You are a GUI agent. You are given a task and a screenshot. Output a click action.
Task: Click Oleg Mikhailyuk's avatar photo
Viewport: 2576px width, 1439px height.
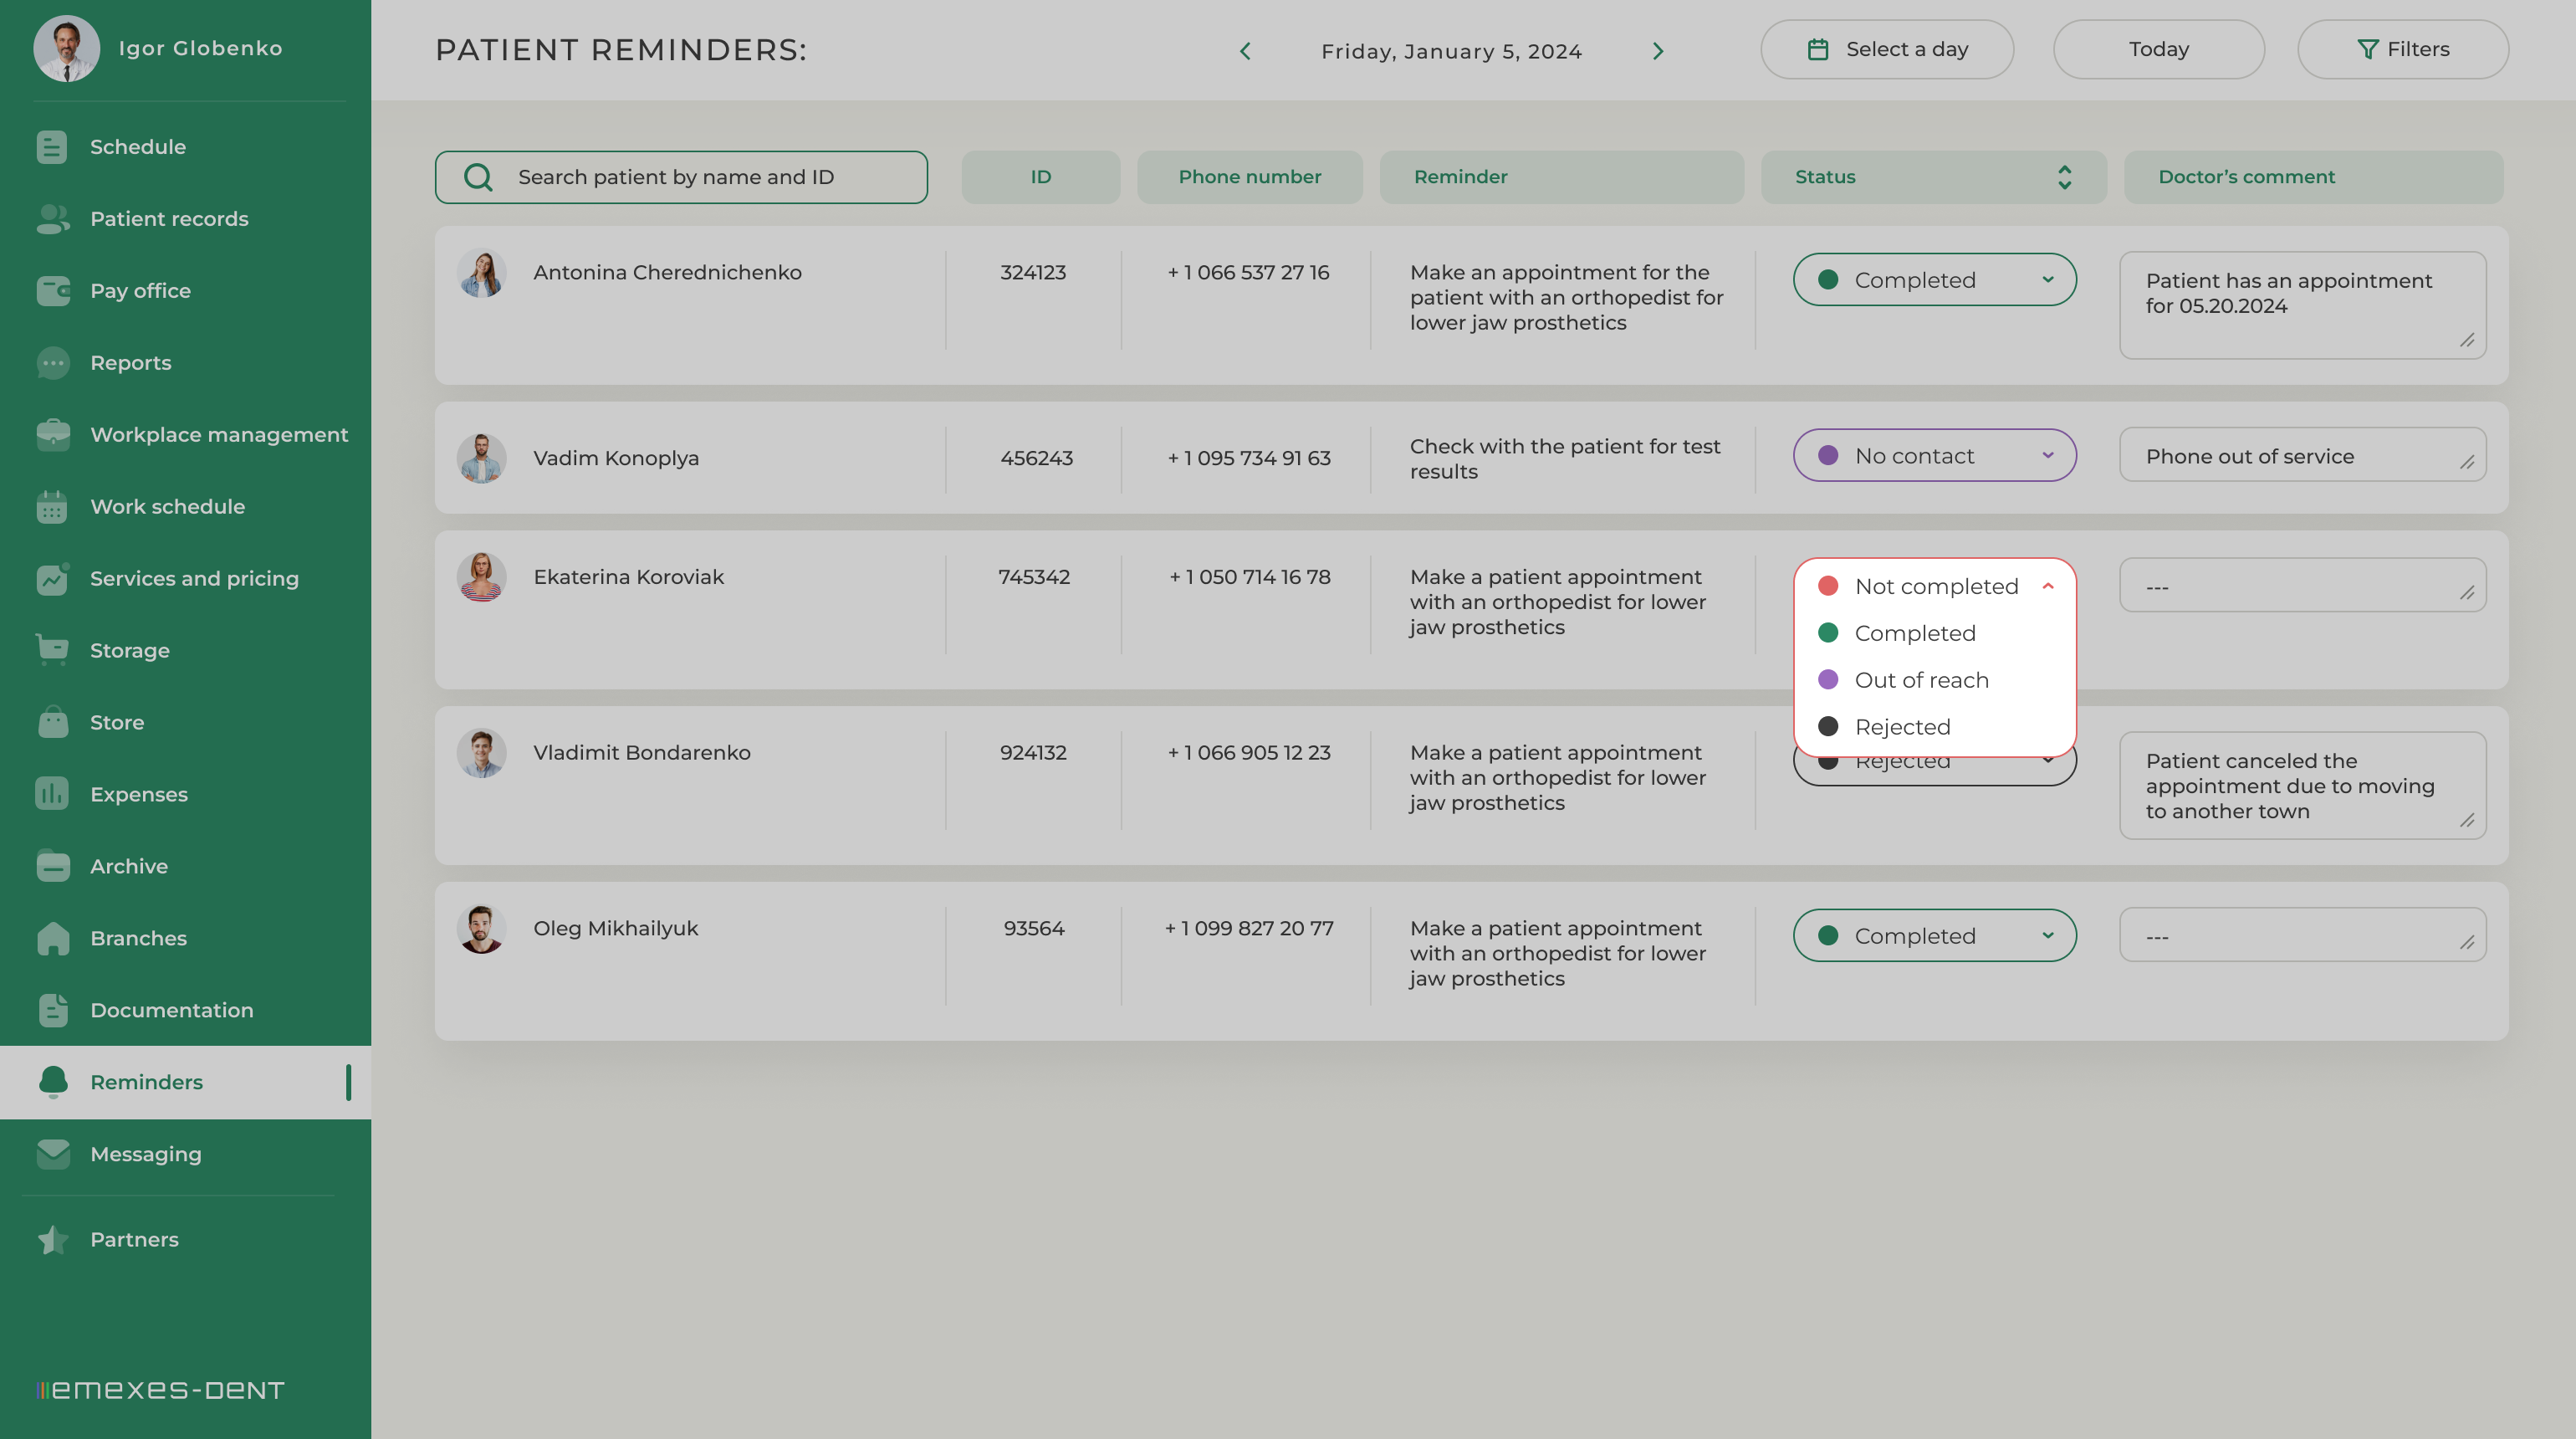pos(482,929)
